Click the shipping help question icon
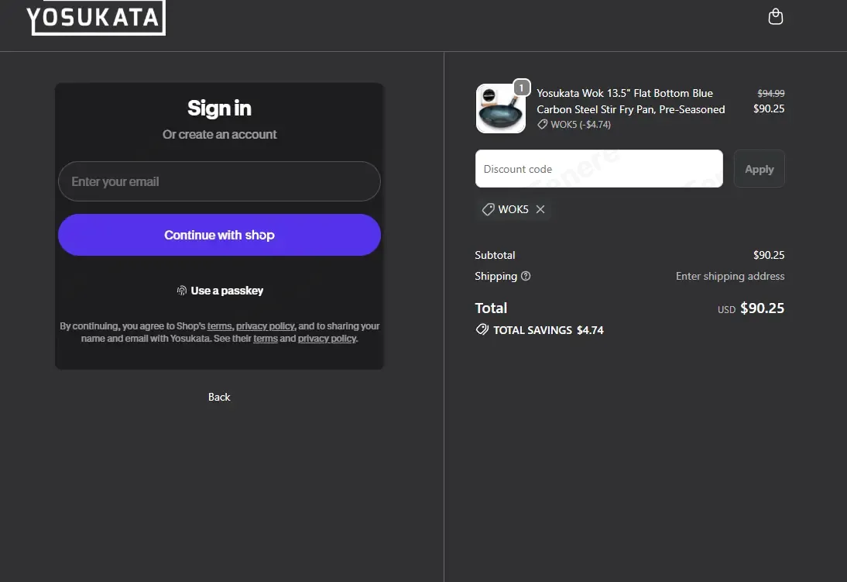Screen dimensions: 847x582 pos(526,276)
